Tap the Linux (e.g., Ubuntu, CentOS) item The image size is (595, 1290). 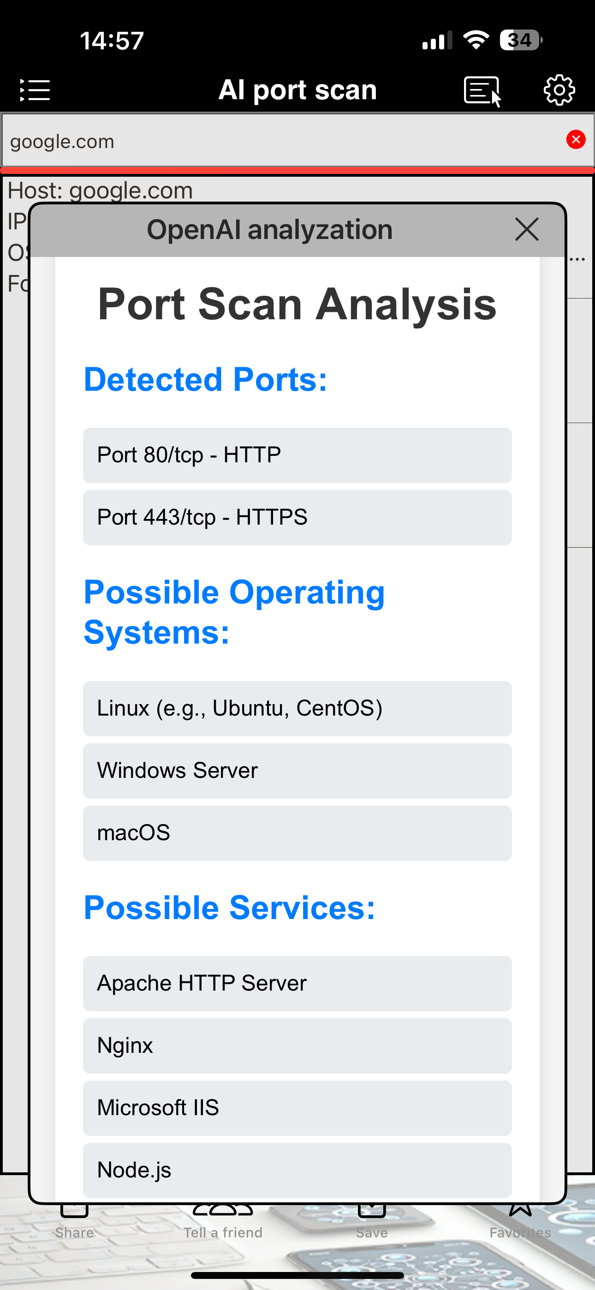[297, 709]
